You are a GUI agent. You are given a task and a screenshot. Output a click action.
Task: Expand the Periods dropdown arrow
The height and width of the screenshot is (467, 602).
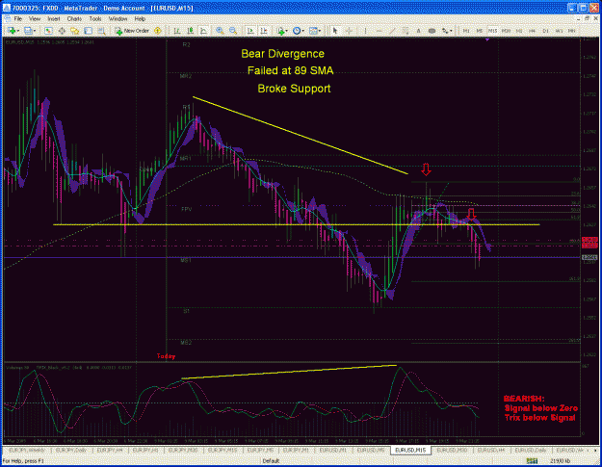point(303,31)
